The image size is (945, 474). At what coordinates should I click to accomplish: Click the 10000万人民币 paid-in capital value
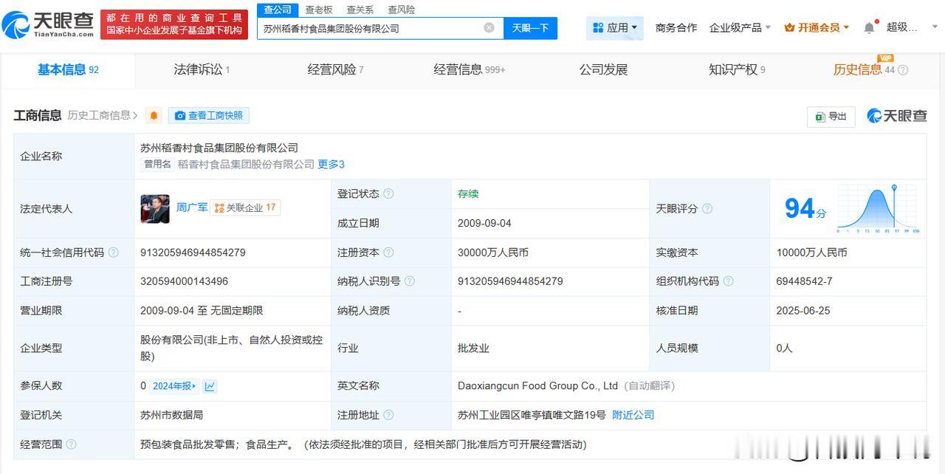point(811,253)
